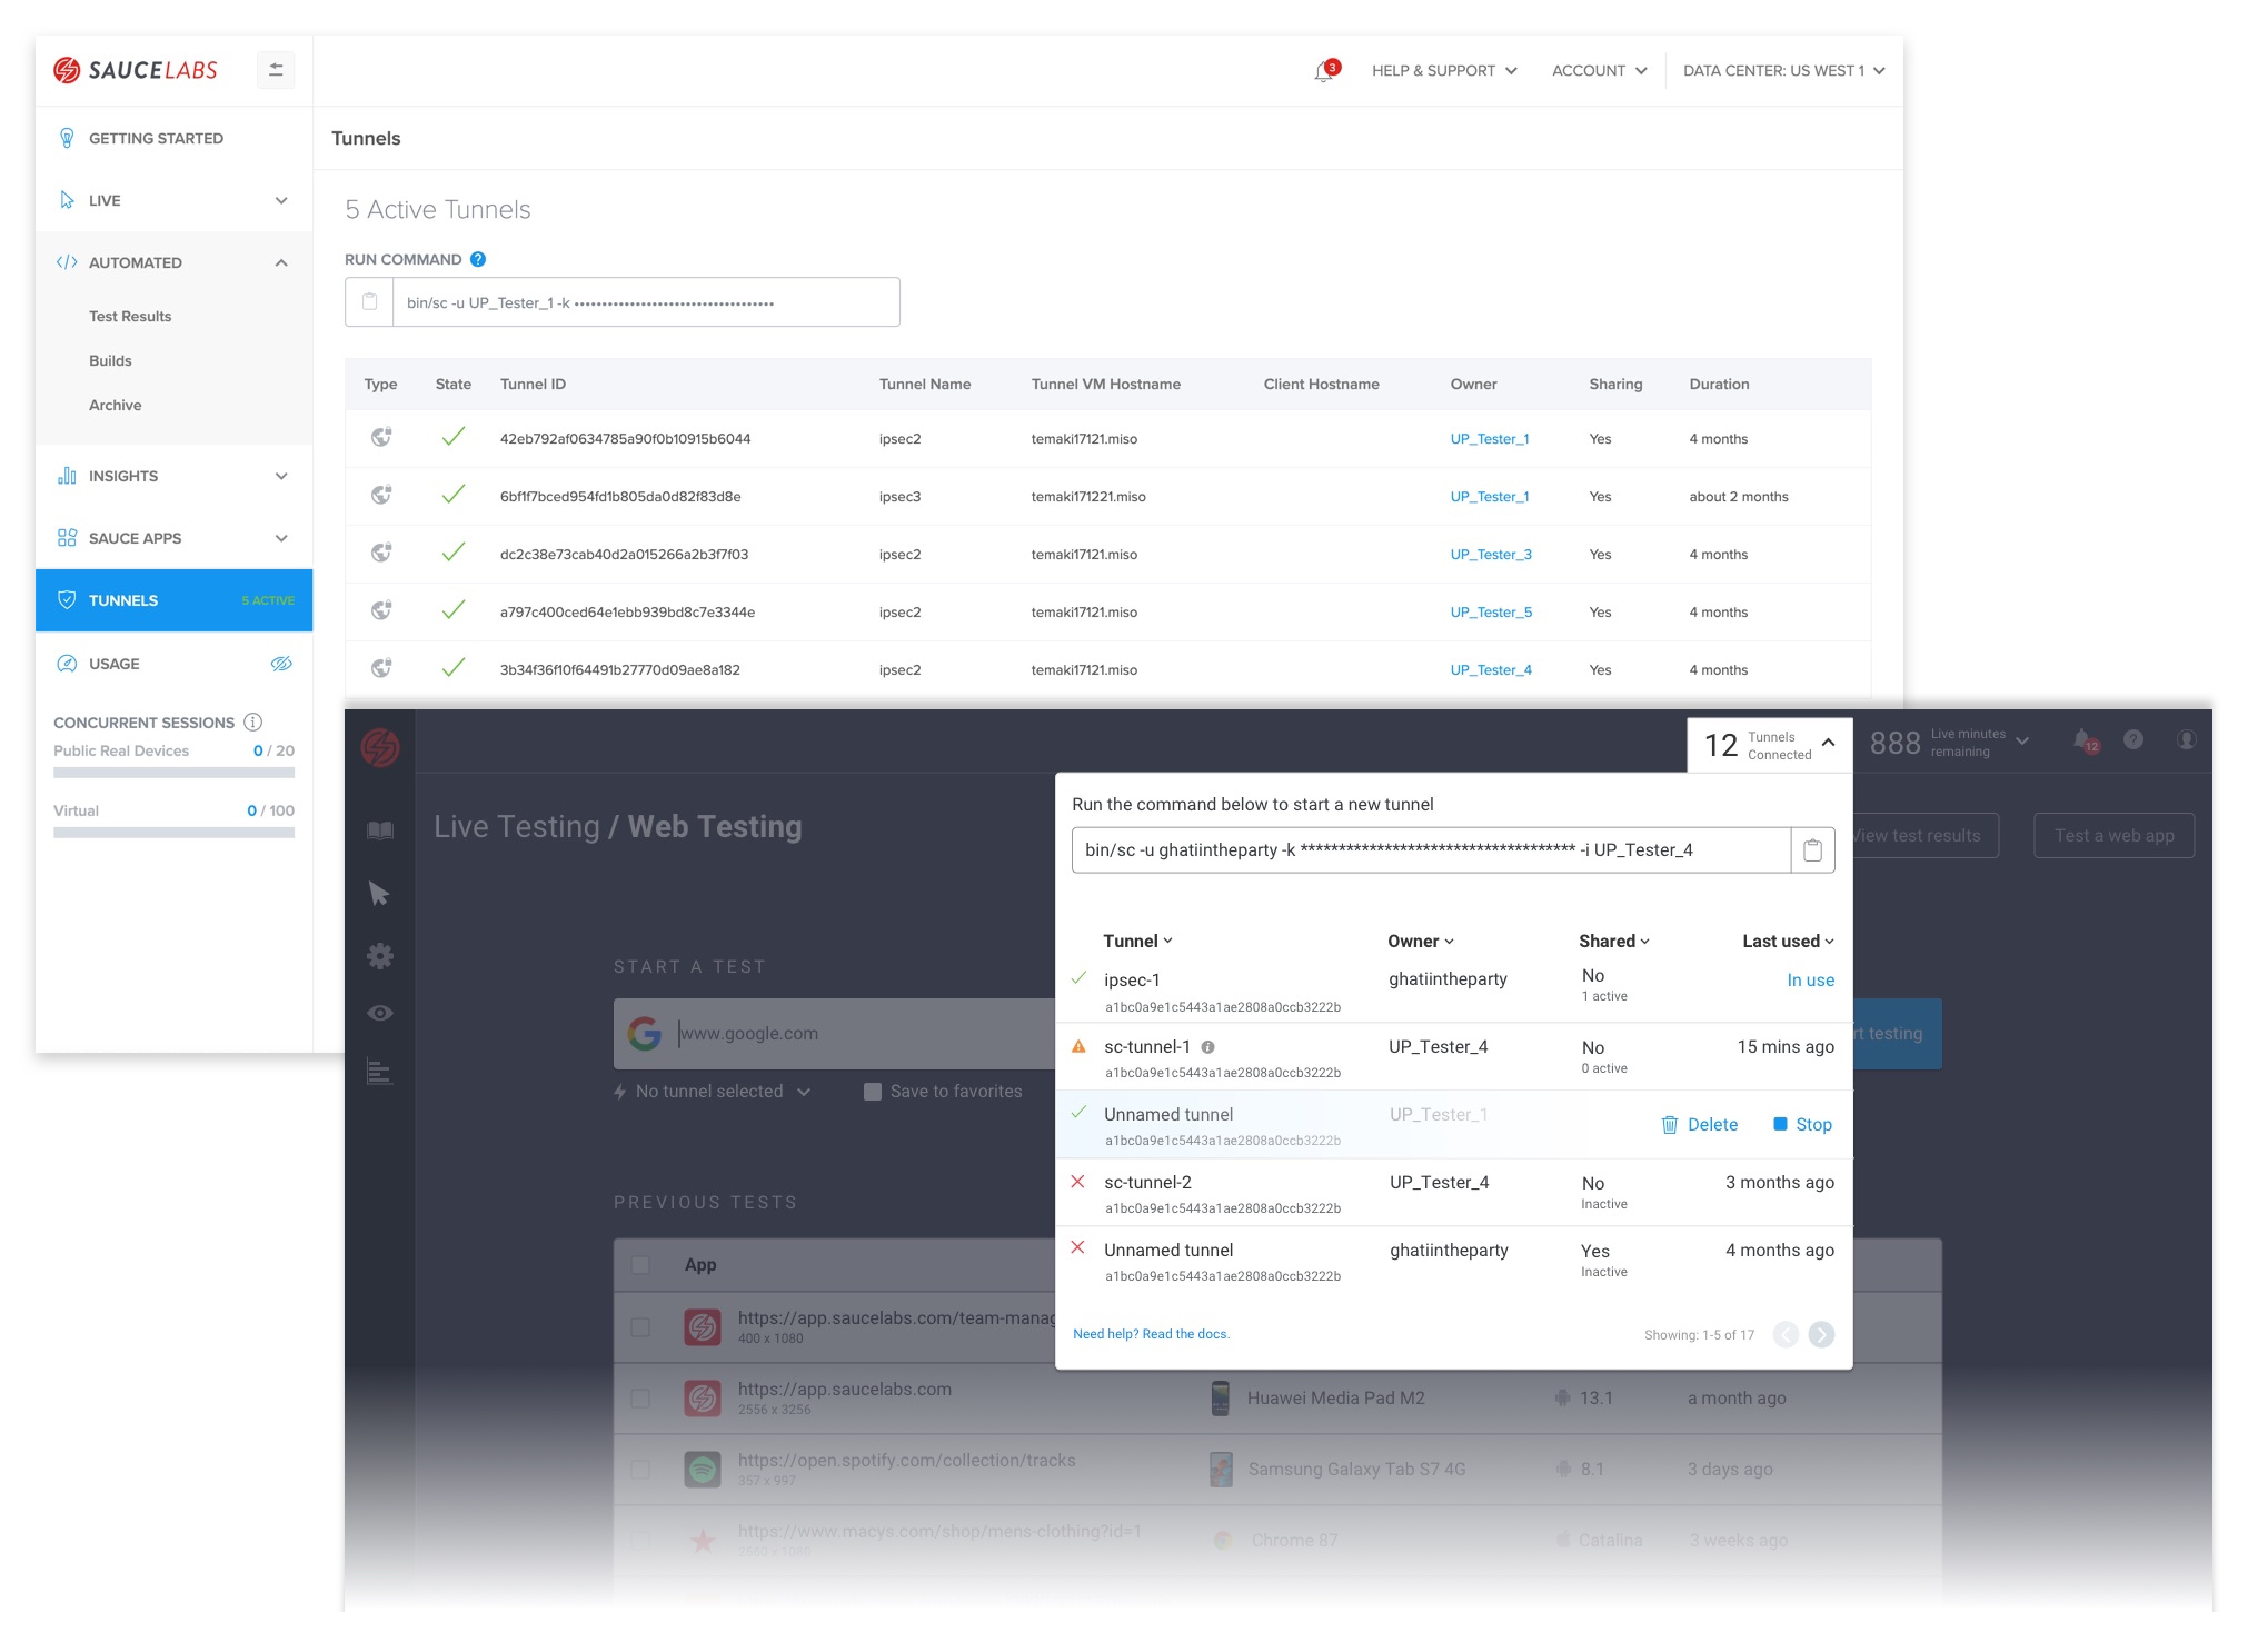Click the Public Real Devices usage bar

pyautogui.click(x=174, y=773)
